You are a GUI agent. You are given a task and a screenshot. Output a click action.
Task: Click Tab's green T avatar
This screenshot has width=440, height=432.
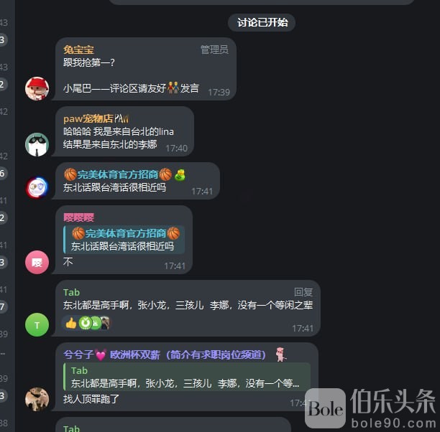(37, 324)
